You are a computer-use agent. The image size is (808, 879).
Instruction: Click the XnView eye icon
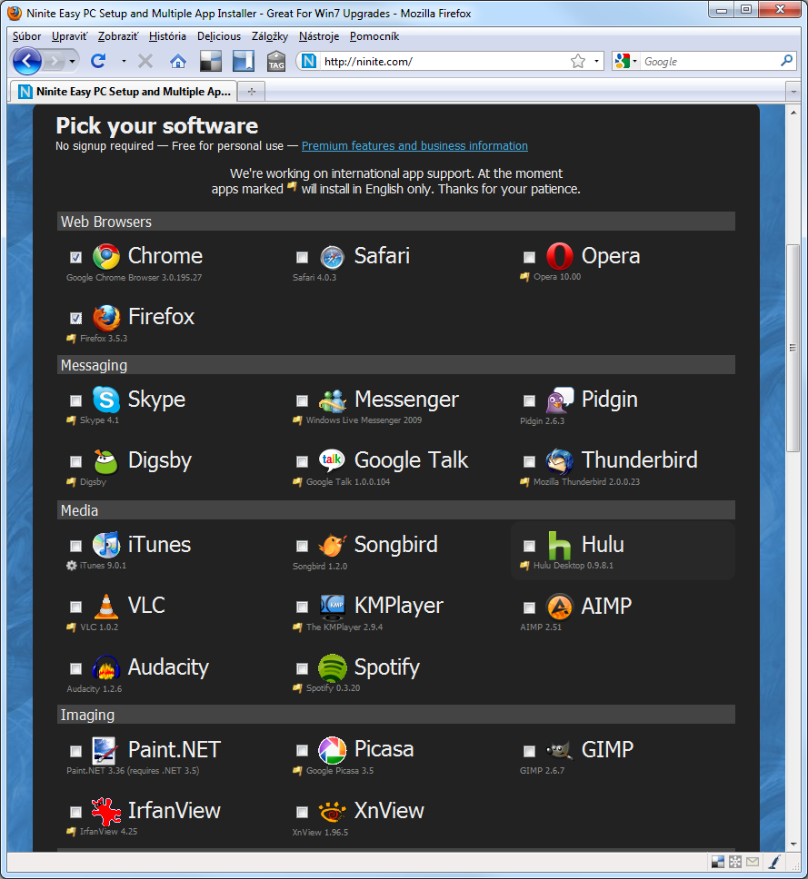332,812
